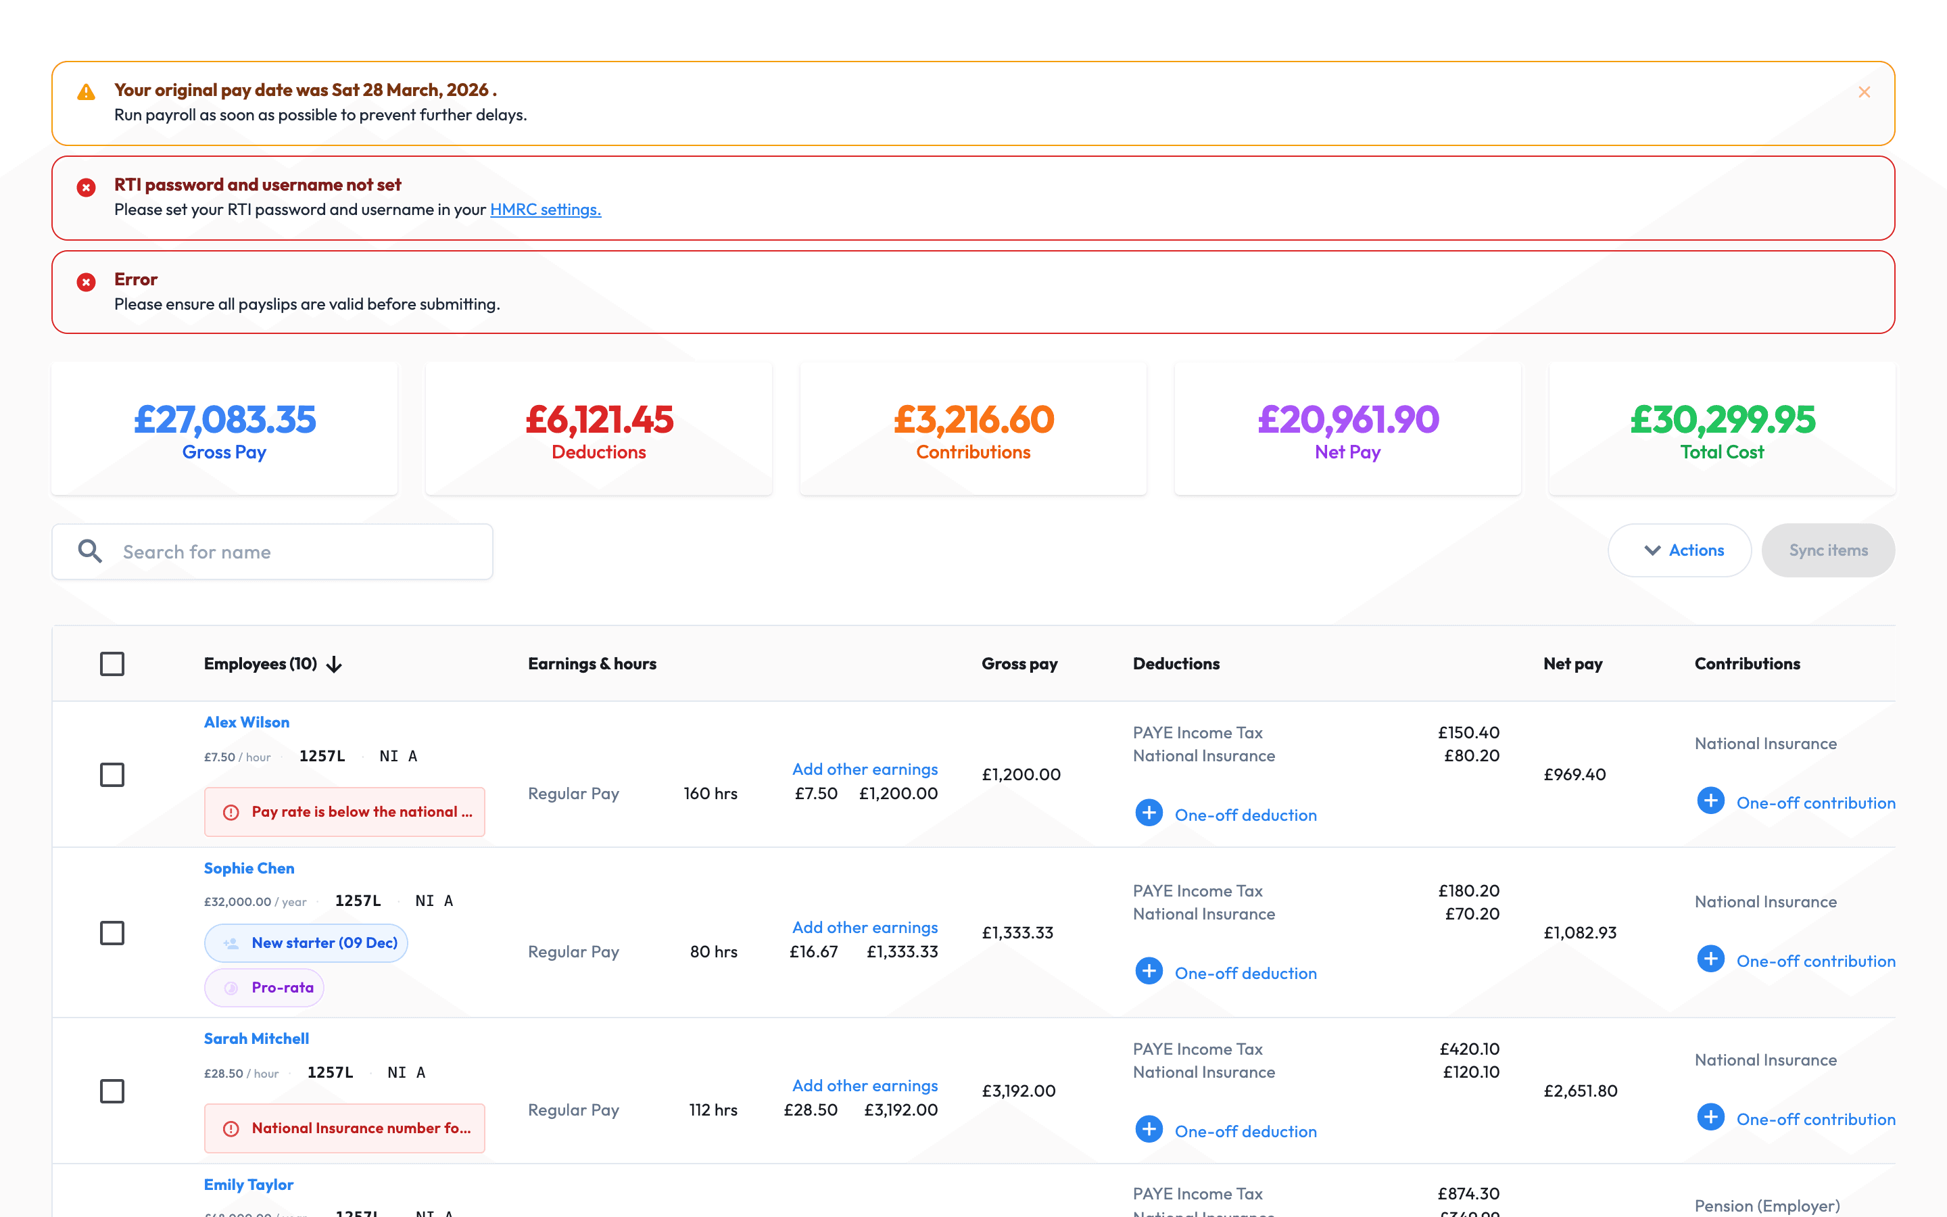Select Sophie Chen's row checkbox

pyautogui.click(x=112, y=933)
